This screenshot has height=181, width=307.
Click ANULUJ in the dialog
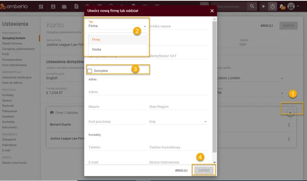[x=181, y=170]
